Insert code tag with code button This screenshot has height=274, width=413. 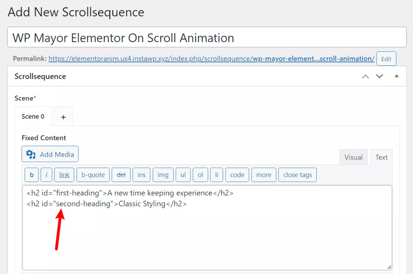[237, 175]
